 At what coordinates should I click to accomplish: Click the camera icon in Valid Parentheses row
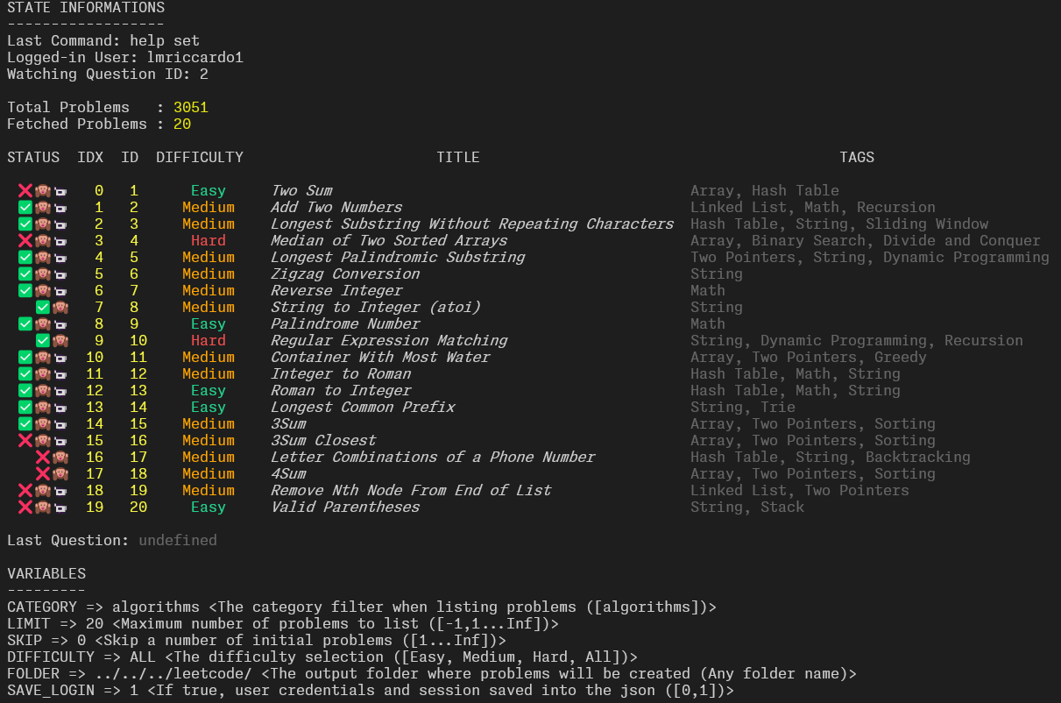(x=60, y=507)
